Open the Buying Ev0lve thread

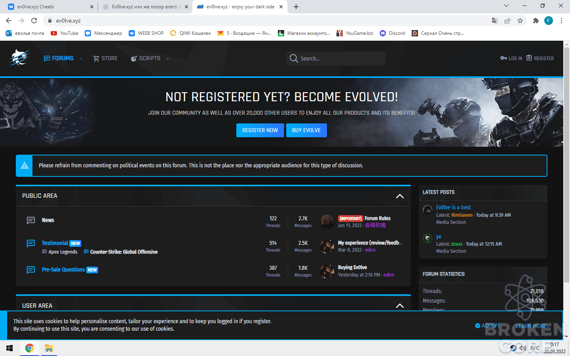tap(352, 267)
